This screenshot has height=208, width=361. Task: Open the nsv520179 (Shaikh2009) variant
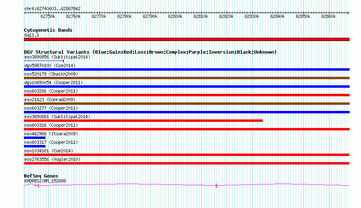[51, 74]
